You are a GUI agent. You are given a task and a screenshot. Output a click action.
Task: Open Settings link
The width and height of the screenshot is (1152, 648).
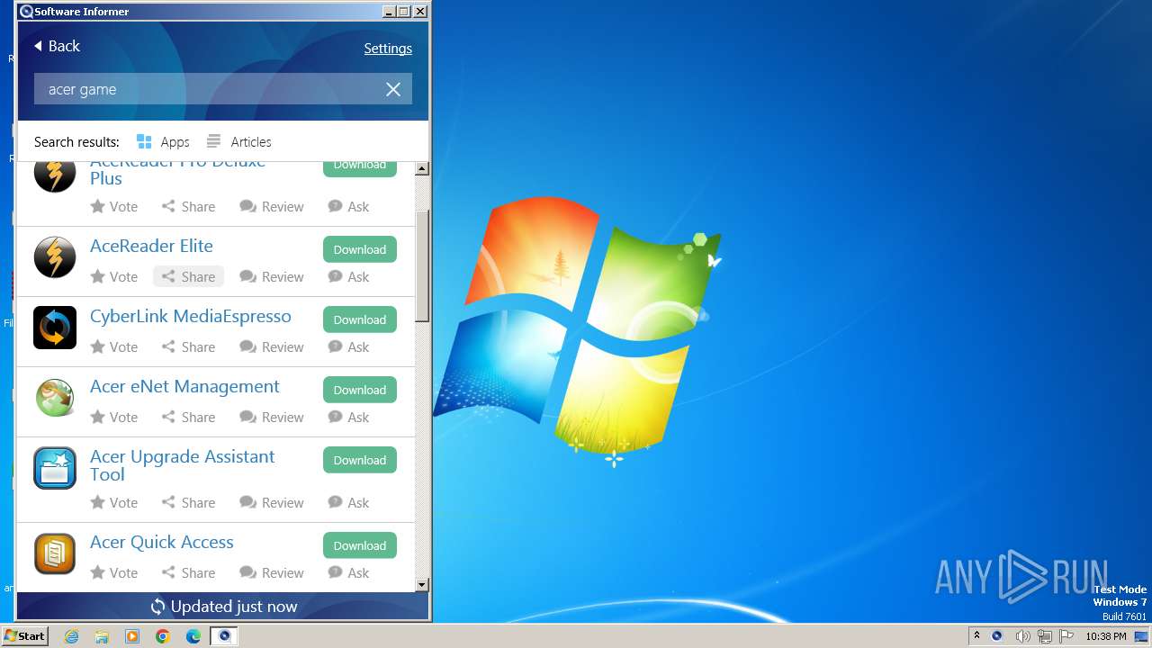388,49
